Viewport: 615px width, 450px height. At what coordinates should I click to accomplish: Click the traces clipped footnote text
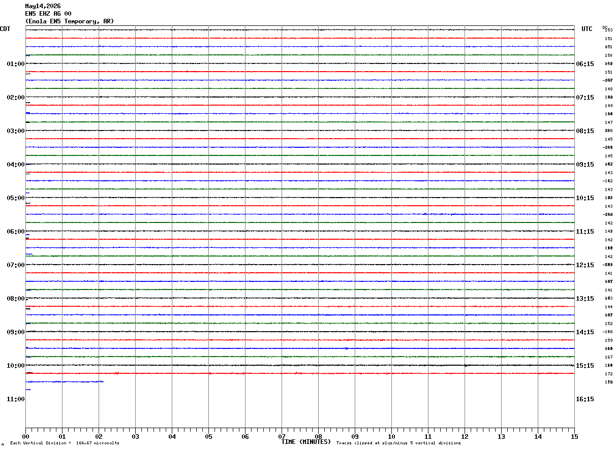398,443
